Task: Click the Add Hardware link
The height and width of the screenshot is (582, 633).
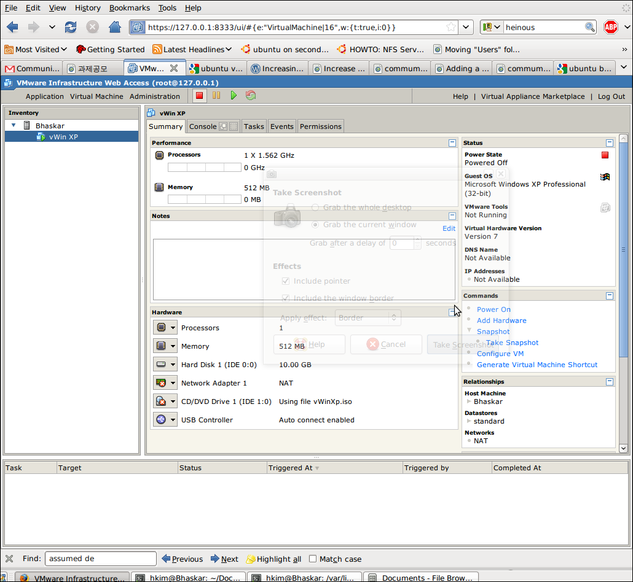Action: point(501,320)
